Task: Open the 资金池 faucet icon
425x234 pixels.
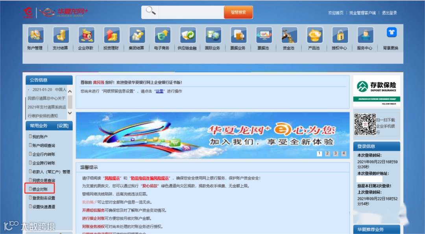Action: click(289, 35)
